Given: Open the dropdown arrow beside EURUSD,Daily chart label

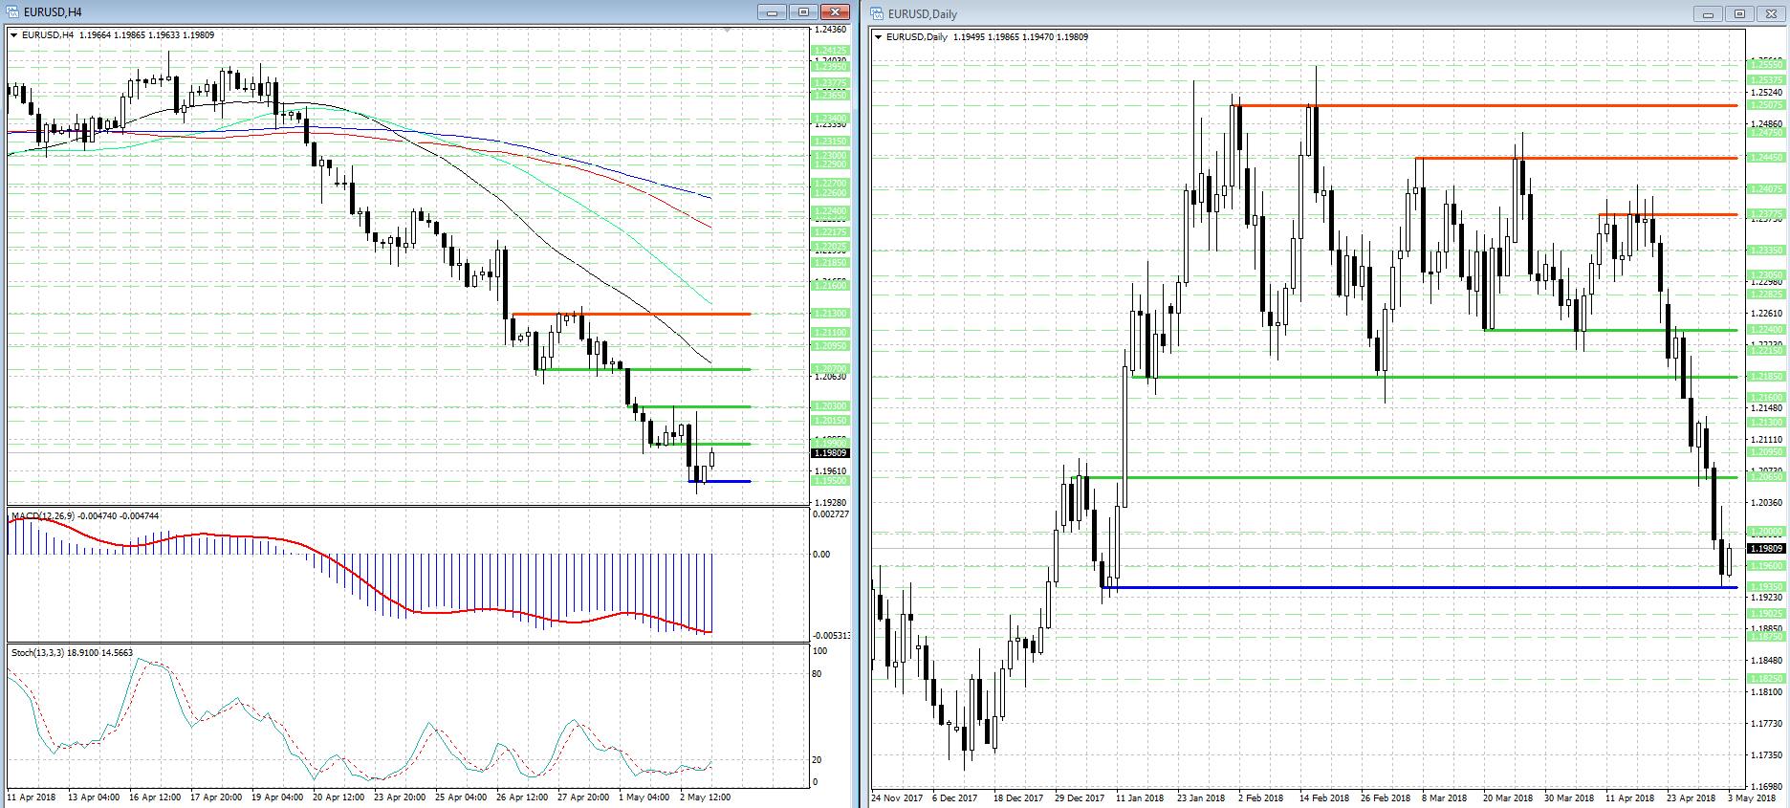Looking at the screenshot, I should [879, 37].
